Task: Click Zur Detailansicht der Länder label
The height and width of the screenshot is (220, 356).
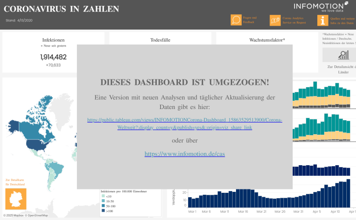Action: [x=341, y=69]
